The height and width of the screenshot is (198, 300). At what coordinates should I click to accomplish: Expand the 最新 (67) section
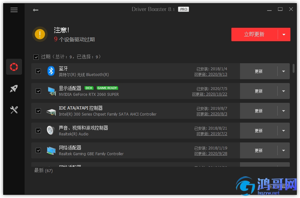coord(43,171)
